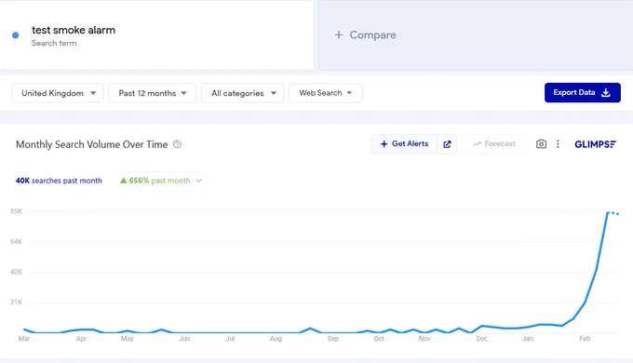Click the peak of the search volume line
This screenshot has height=363, width=633.
[608, 212]
